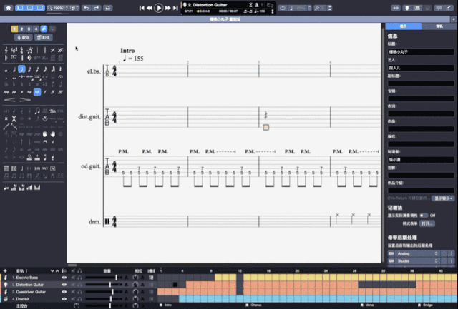The height and width of the screenshot is (309, 458).
Task: Click the add track plus icon
Action: 5,271
